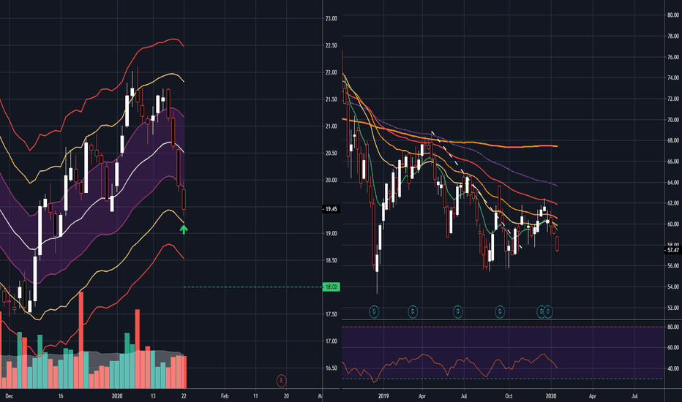Click the 20.50 price scale value

331,153
